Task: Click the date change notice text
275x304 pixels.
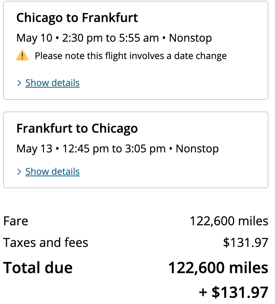Action: [131, 56]
